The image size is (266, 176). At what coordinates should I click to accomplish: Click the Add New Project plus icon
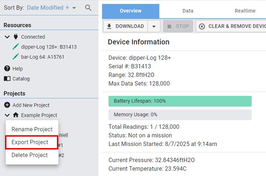pos(7,105)
